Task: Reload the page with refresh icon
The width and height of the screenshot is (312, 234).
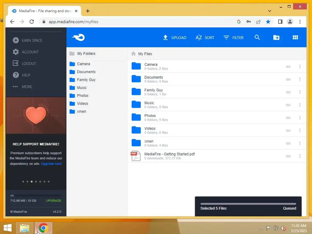Action: click(32, 22)
